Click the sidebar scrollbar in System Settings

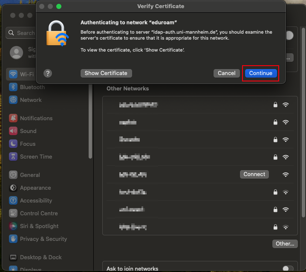click(x=90, y=122)
